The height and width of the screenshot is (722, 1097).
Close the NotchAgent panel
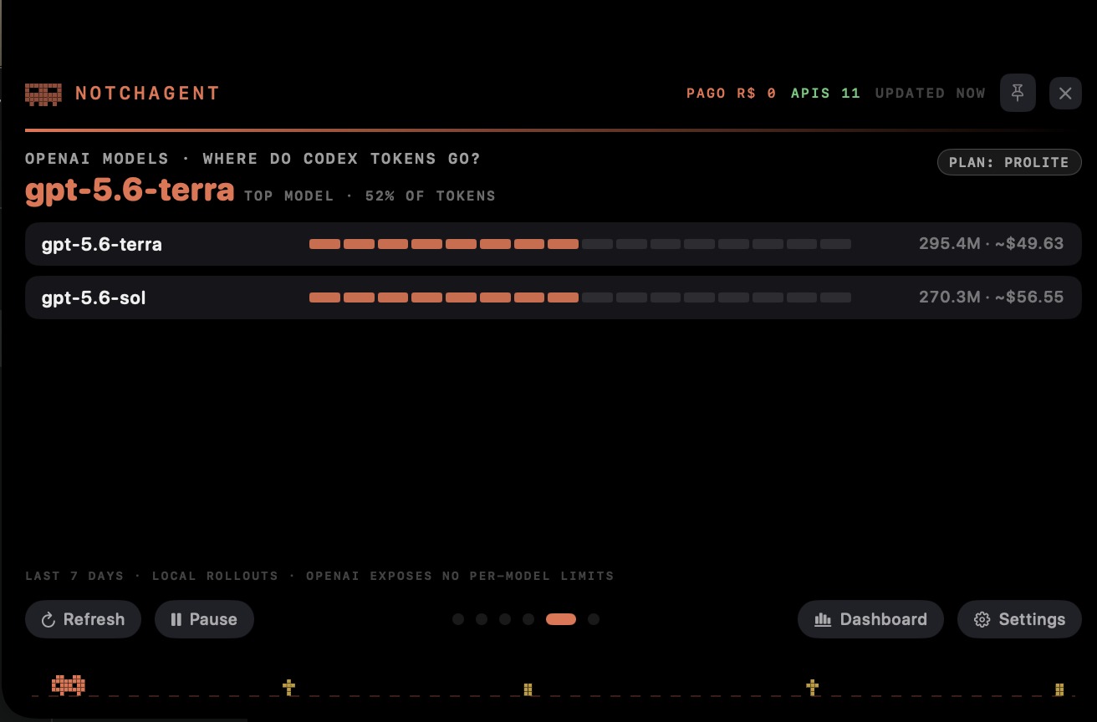pyautogui.click(x=1065, y=93)
